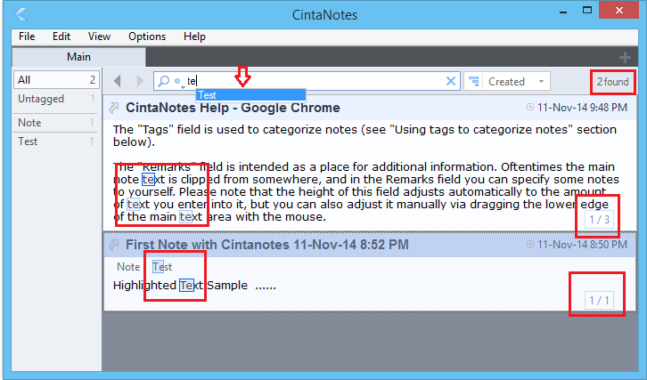Click link icon of First Note

click(x=114, y=245)
